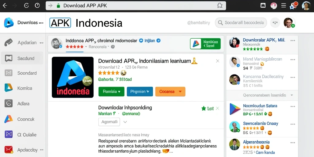Click the red Apclacloy mail icon
The height and width of the screenshot is (157, 314).
(9, 150)
